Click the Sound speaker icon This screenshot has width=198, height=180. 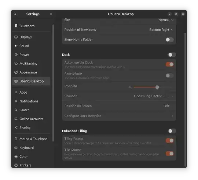[16, 46]
